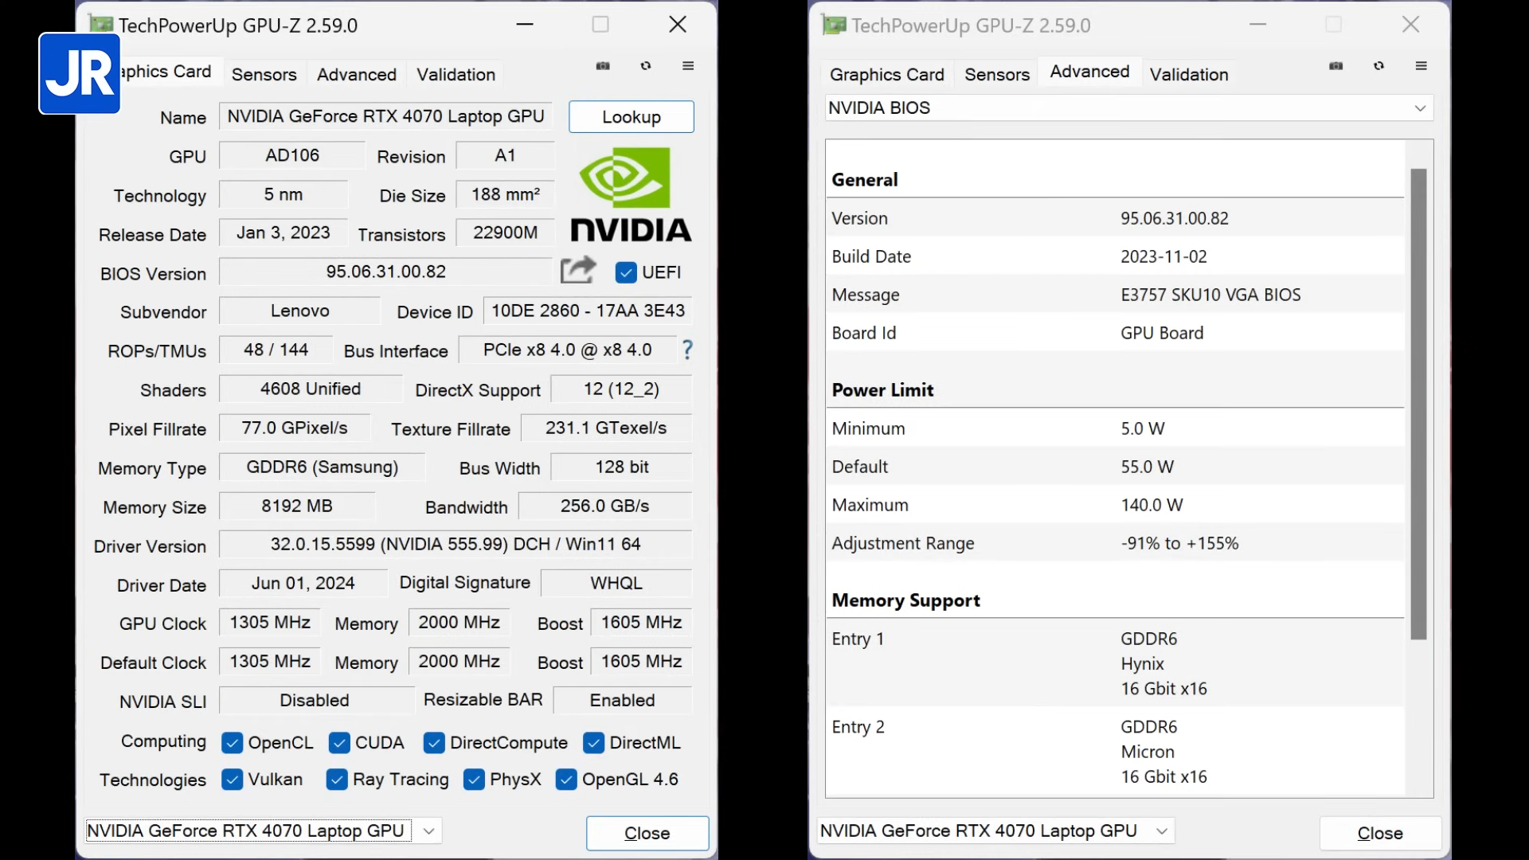The width and height of the screenshot is (1529, 860).
Task: Switch to Graphics Card tab in right window
Action: pos(886,74)
